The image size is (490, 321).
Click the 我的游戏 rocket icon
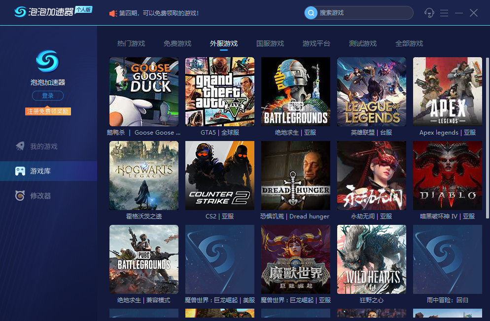pyautogui.click(x=20, y=146)
